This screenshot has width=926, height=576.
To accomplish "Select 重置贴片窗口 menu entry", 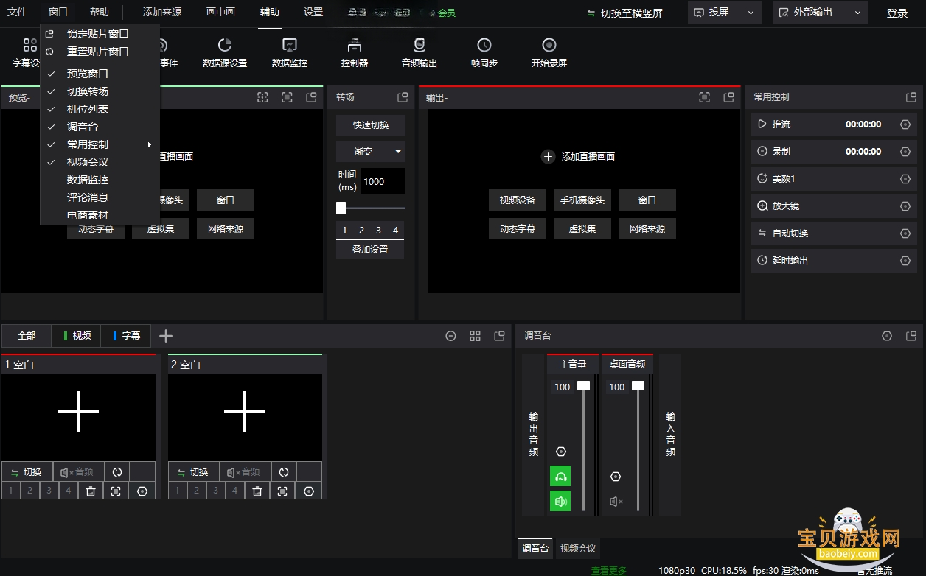I will [100, 52].
